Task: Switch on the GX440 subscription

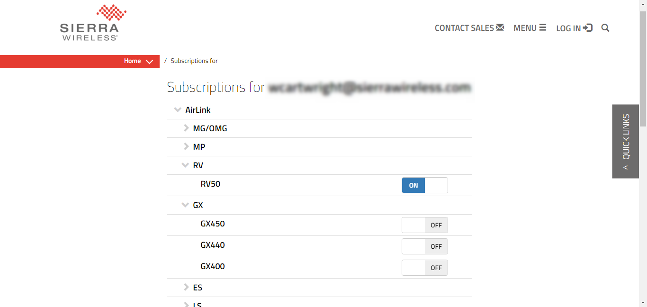Action: [x=424, y=246]
